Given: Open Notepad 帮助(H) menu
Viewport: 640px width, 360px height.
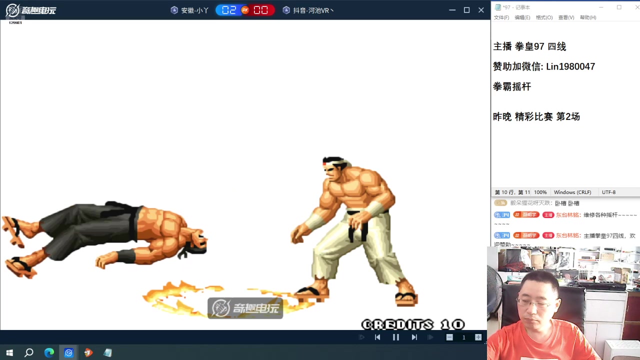Looking at the screenshot, I should click(588, 17).
